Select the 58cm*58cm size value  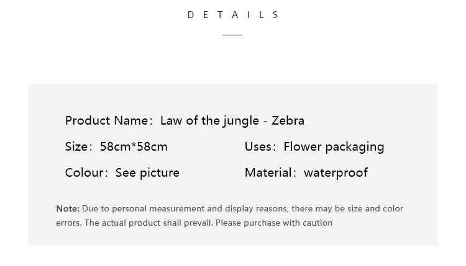point(134,147)
